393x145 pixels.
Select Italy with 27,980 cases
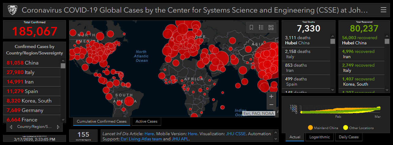pos(32,72)
